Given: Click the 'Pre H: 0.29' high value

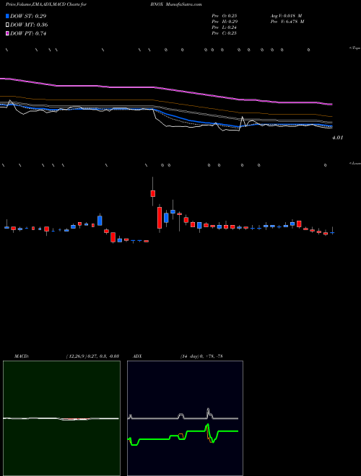Looking at the screenshot, I should (x=225, y=22).
